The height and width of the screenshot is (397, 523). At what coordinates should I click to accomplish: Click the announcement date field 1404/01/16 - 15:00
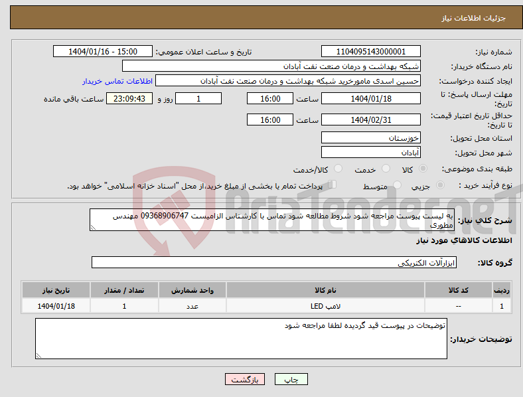pyautogui.click(x=103, y=51)
